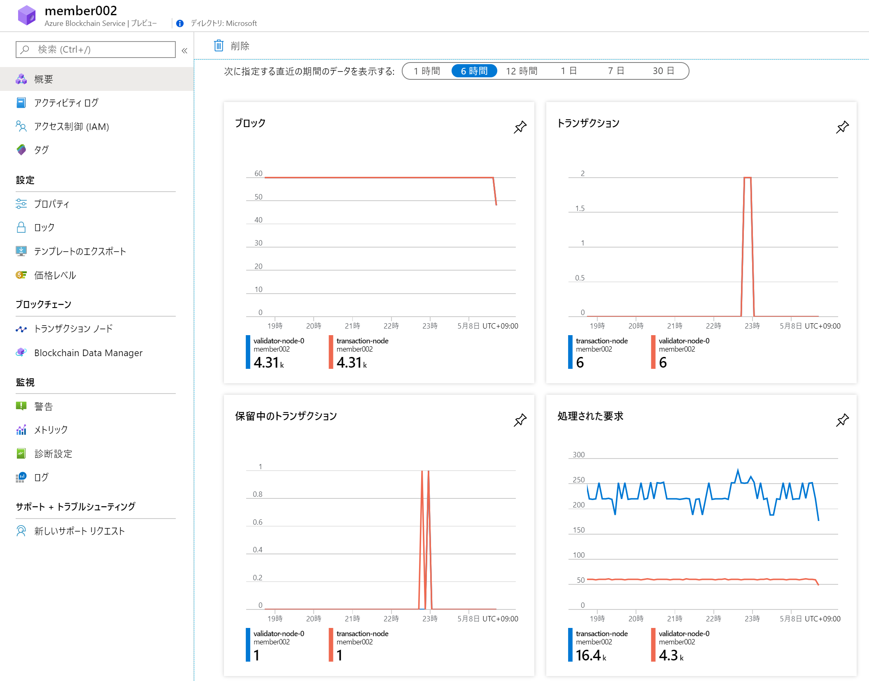Collapse the sidebar with double chevron

click(184, 50)
